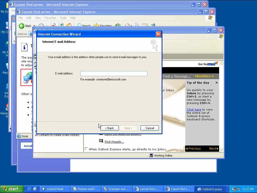Click the Cancel button in the wizard
This screenshot has width=257, height=193.
pos(150,128)
